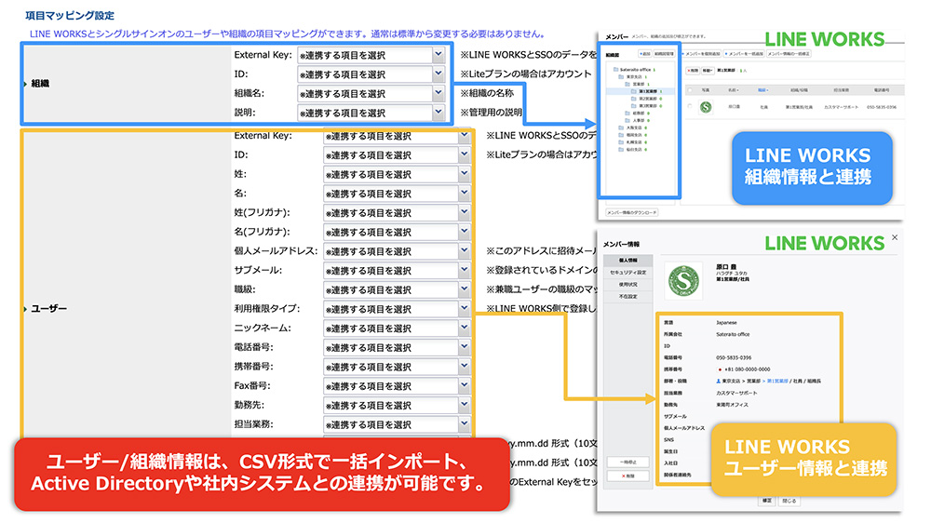This screenshot has height=523, width=931.
Task: Follow the blue 第1営業部 link in member details
Action: click(777, 382)
